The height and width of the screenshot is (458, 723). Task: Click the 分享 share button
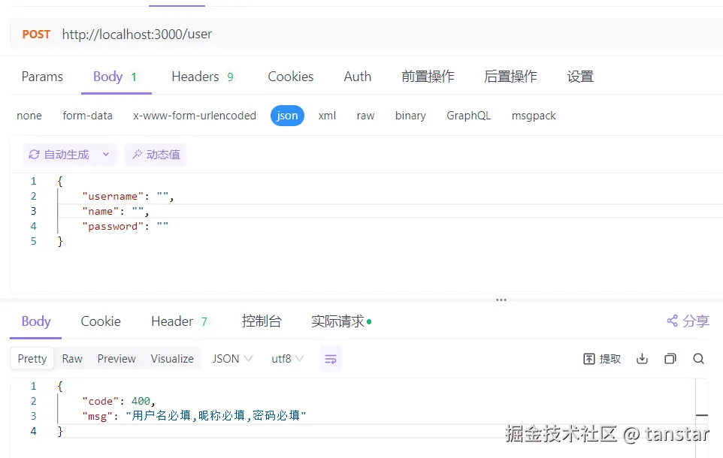coord(688,321)
